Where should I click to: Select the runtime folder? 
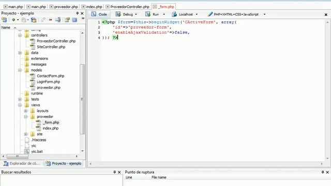point(37,94)
